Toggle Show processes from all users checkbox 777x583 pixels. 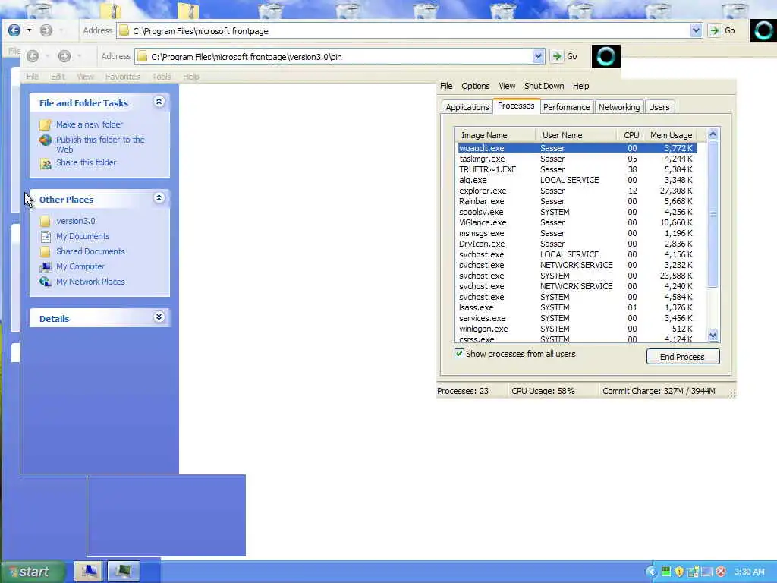pos(459,354)
